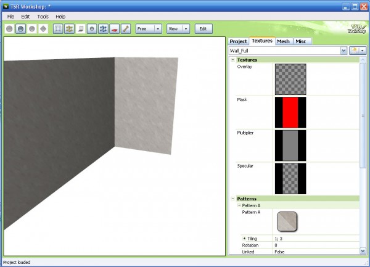
Task: Collapse the Textures section
Action: click(233, 60)
